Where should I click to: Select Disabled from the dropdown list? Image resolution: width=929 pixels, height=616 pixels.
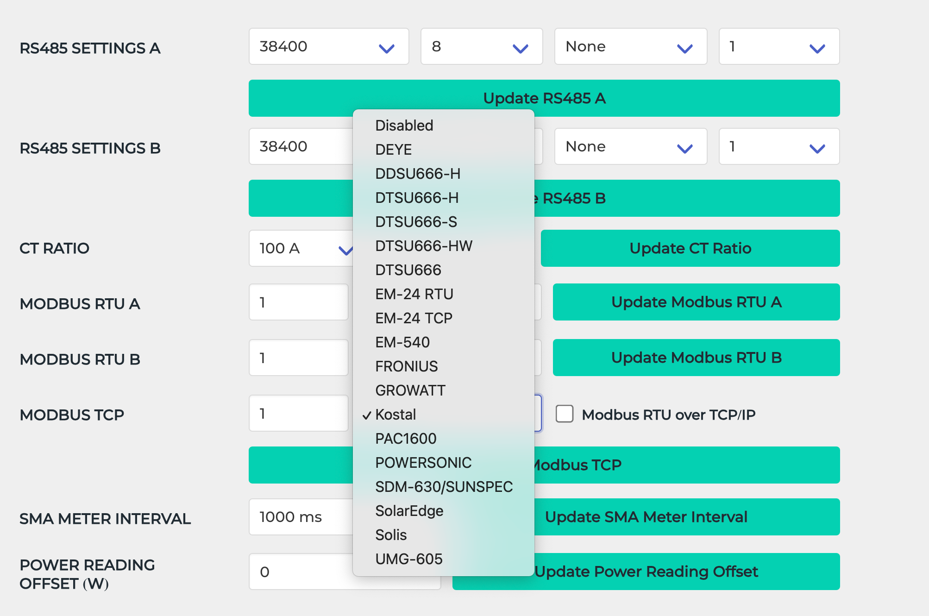(404, 126)
